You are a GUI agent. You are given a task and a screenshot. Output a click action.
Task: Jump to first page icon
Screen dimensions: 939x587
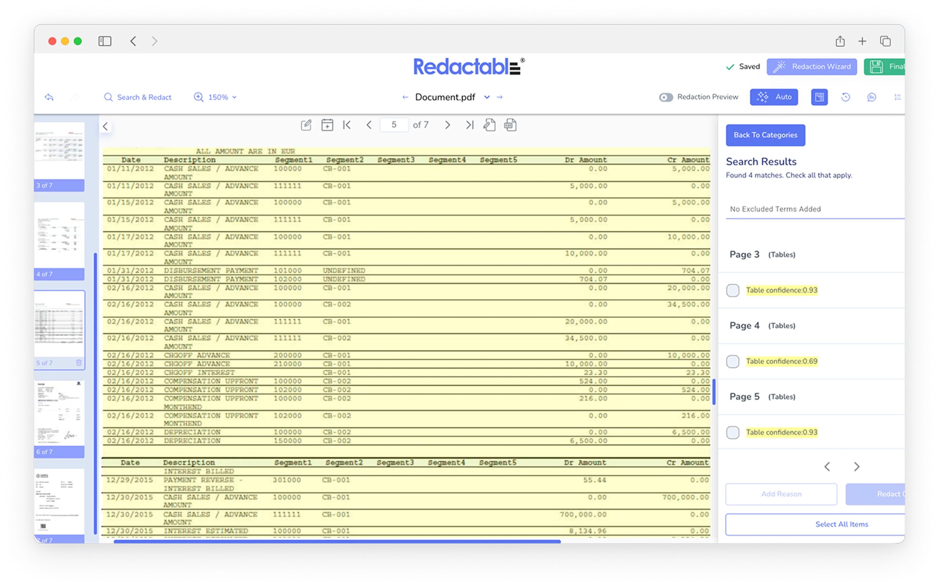tap(347, 125)
